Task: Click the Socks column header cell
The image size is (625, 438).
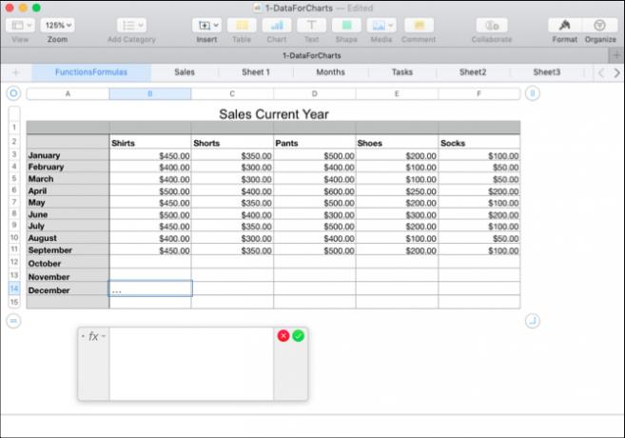Action: pyautogui.click(x=479, y=143)
